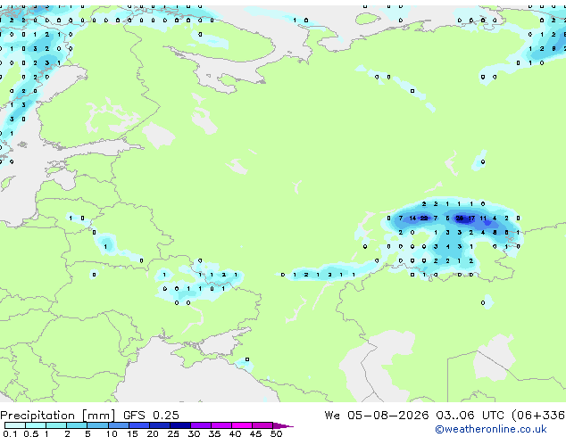Click the legend label "50"

click(276, 433)
